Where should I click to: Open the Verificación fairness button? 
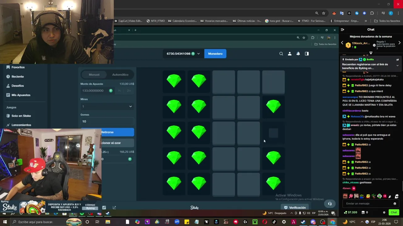click(x=295, y=207)
